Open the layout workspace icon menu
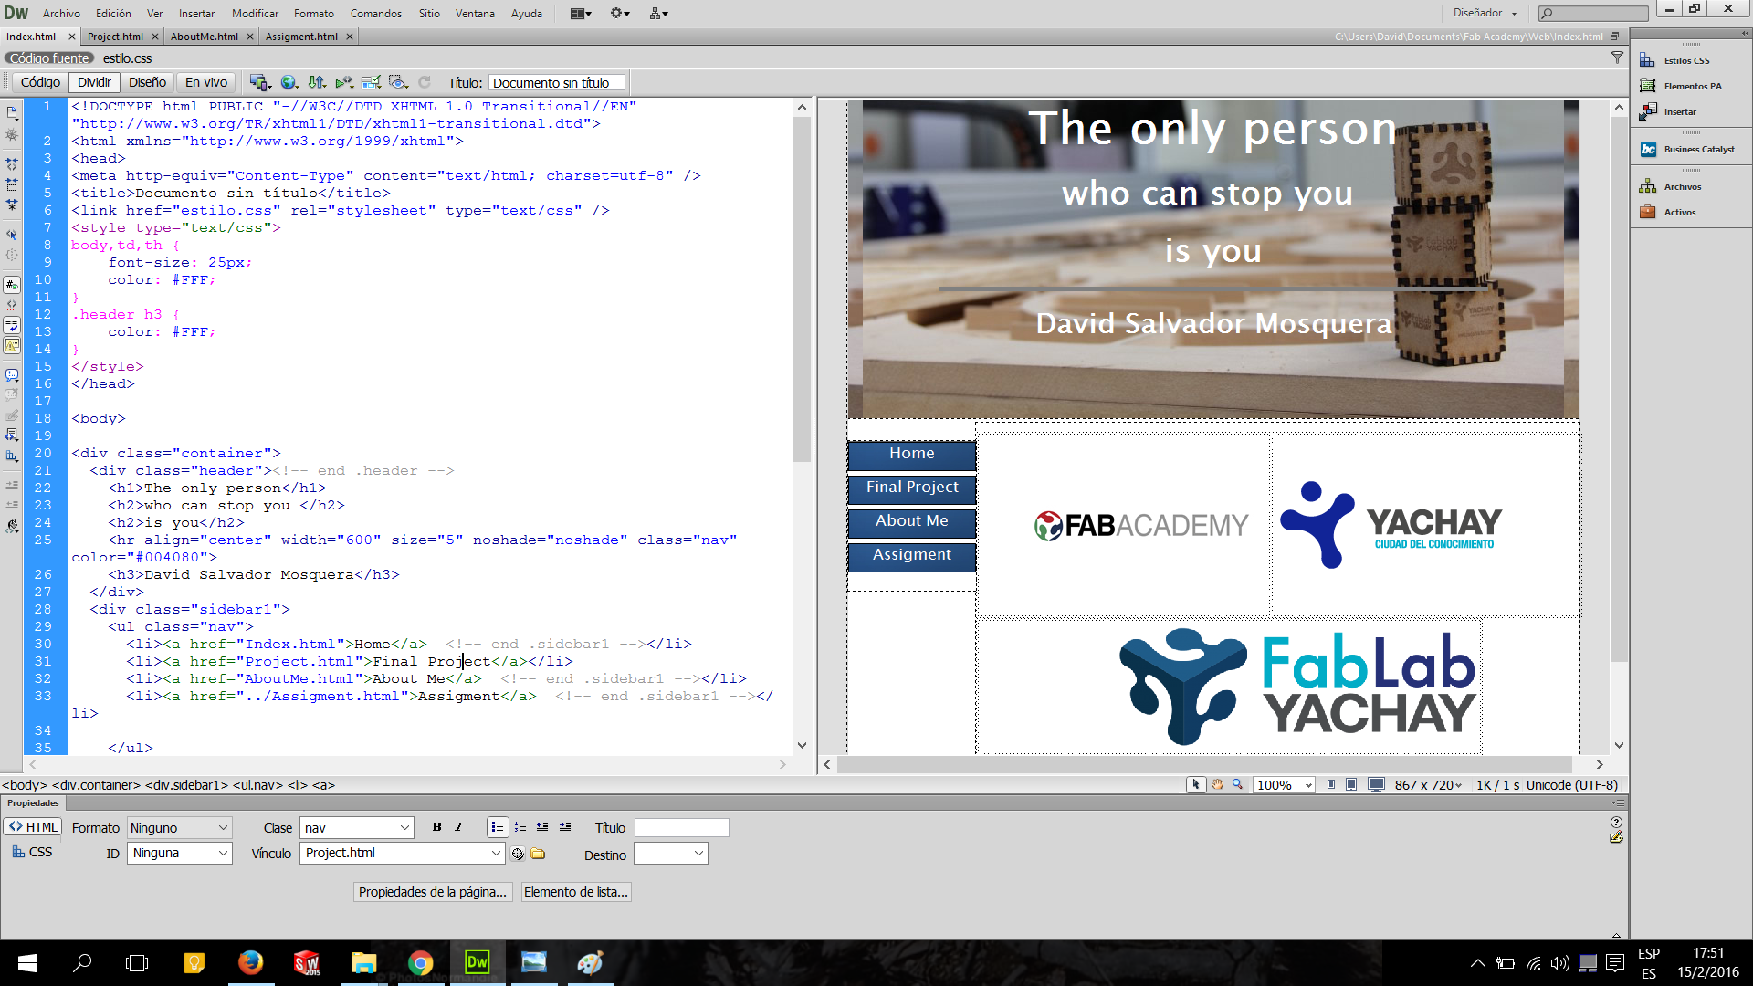 point(581,13)
